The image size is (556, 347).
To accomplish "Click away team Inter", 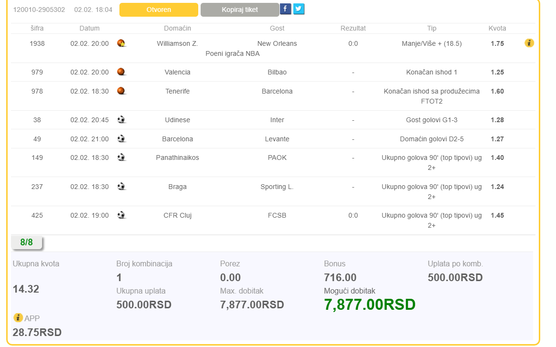I will pyautogui.click(x=277, y=120).
